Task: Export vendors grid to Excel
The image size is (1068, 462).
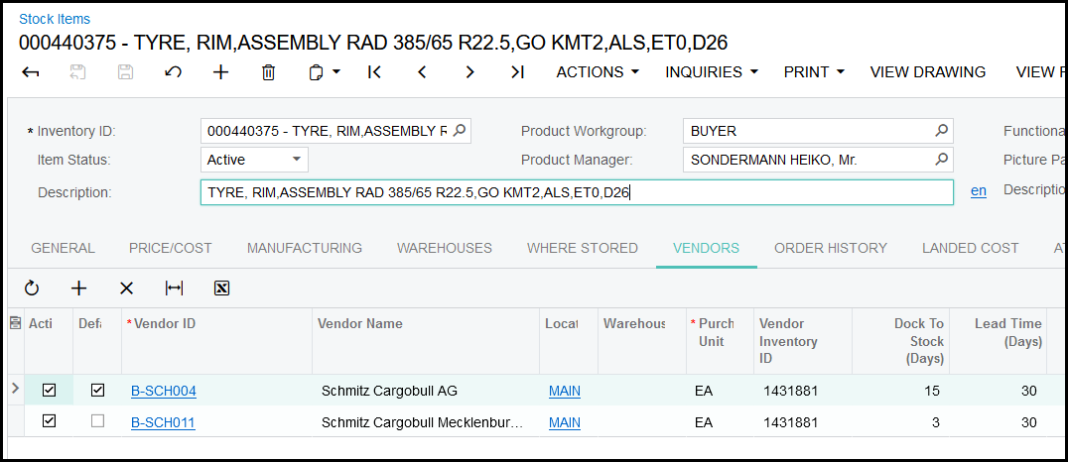Action: (222, 289)
